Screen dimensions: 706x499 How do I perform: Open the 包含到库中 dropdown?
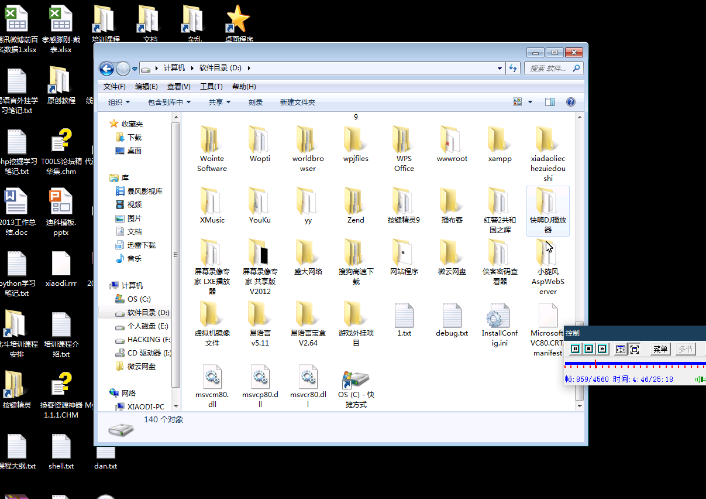[x=170, y=102]
